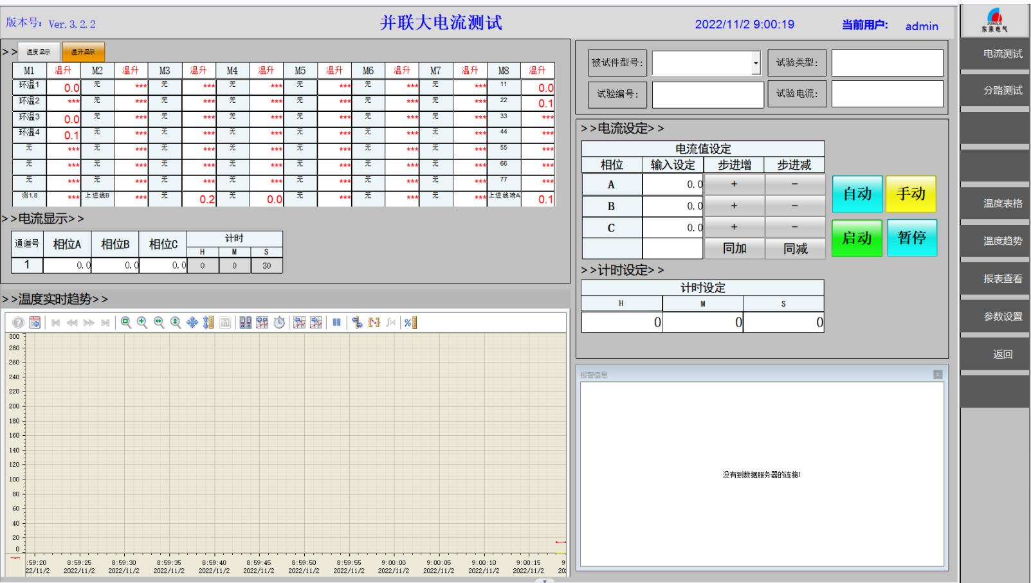Switch to 温度显示 view
1031x583 pixels.
(x=39, y=52)
